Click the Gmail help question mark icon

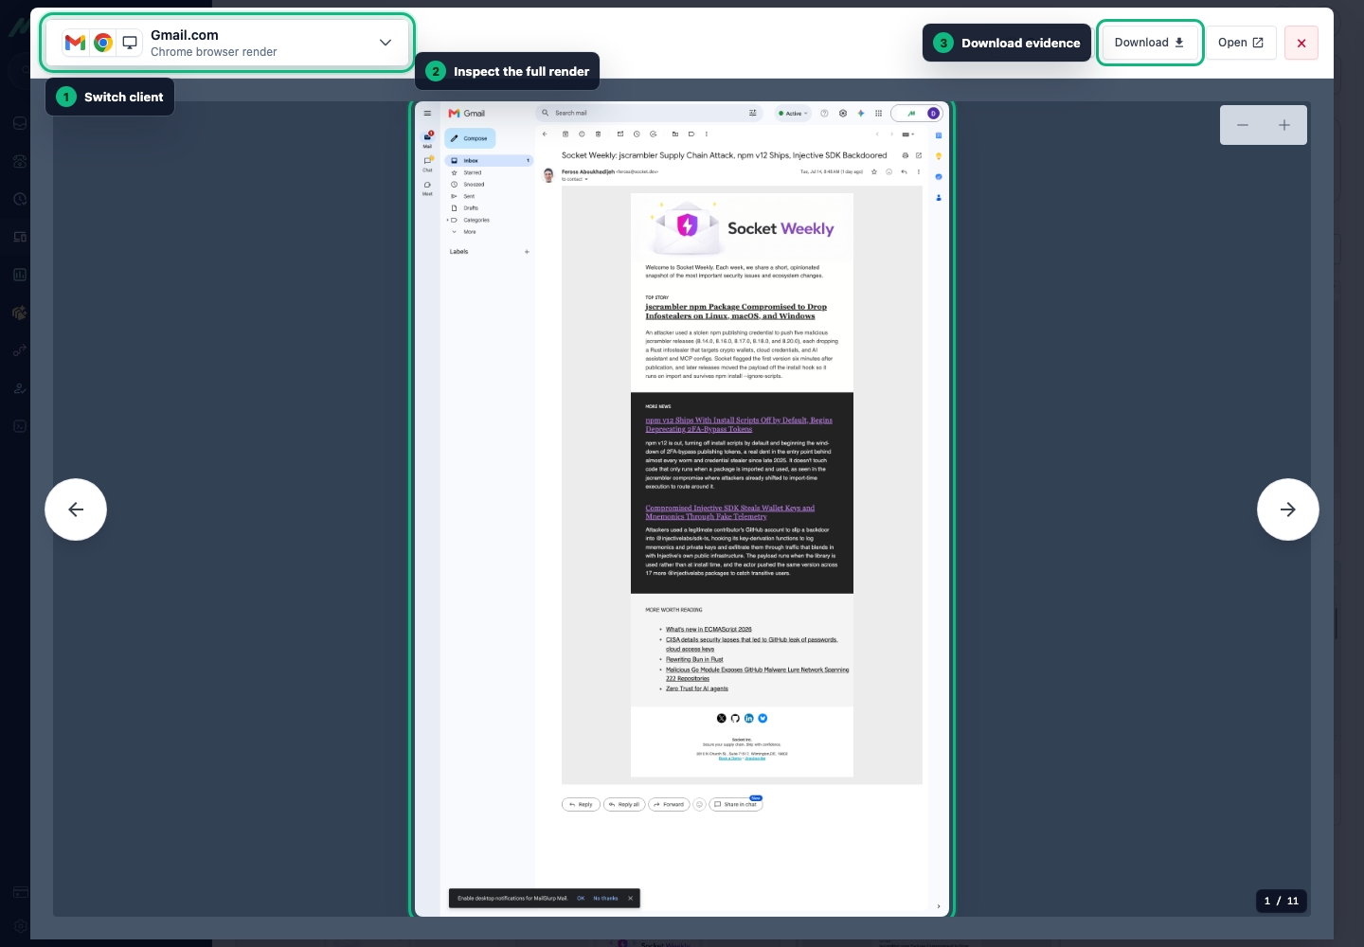point(824,113)
